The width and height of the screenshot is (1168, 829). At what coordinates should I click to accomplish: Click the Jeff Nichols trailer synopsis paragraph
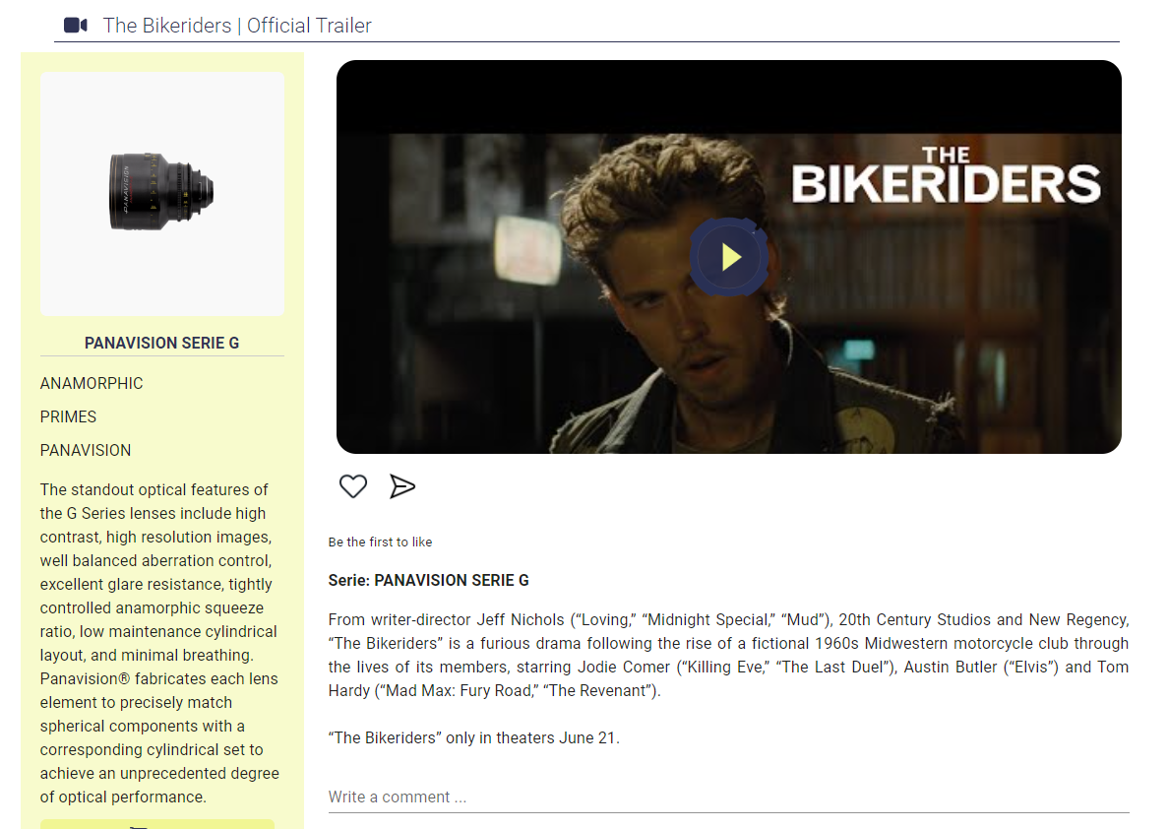pyautogui.click(x=728, y=655)
